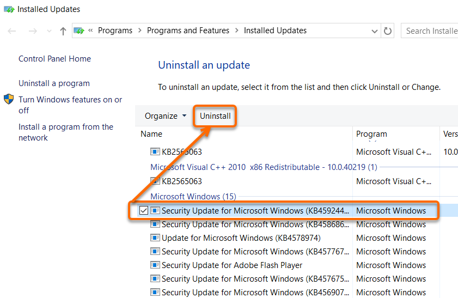This screenshot has height=298, width=458.
Task: Click the Refresh icon beside address bar
Action: tap(388, 31)
